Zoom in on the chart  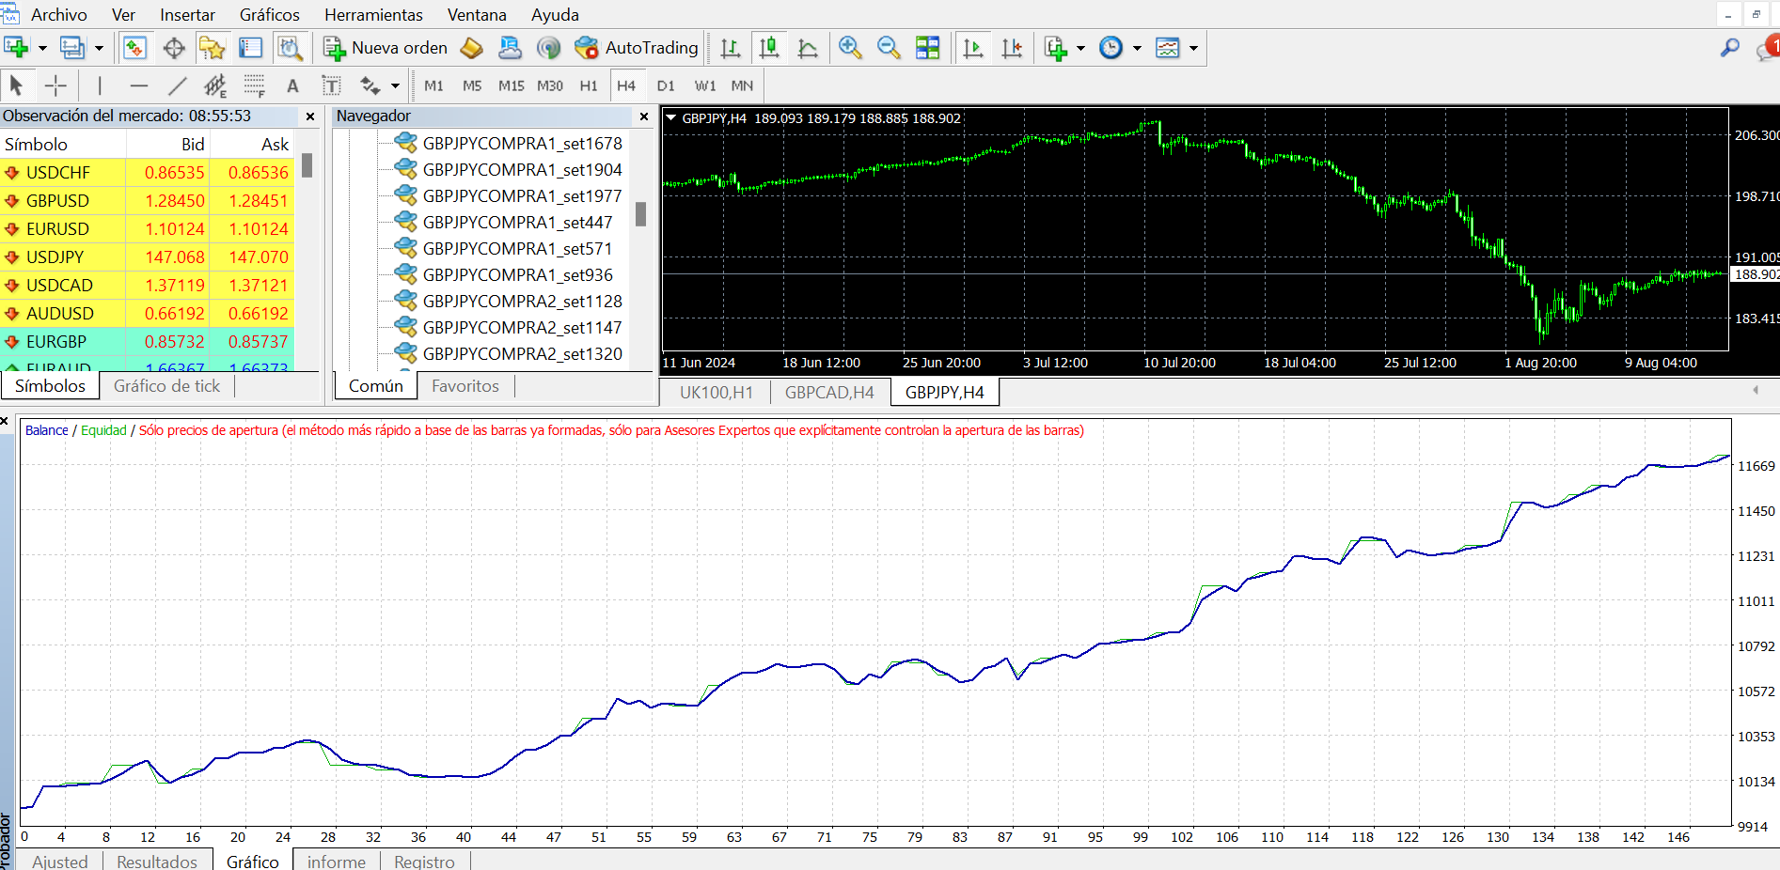(852, 47)
